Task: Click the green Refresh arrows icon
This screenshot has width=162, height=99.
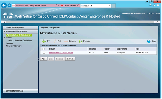Action: coord(80,41)
